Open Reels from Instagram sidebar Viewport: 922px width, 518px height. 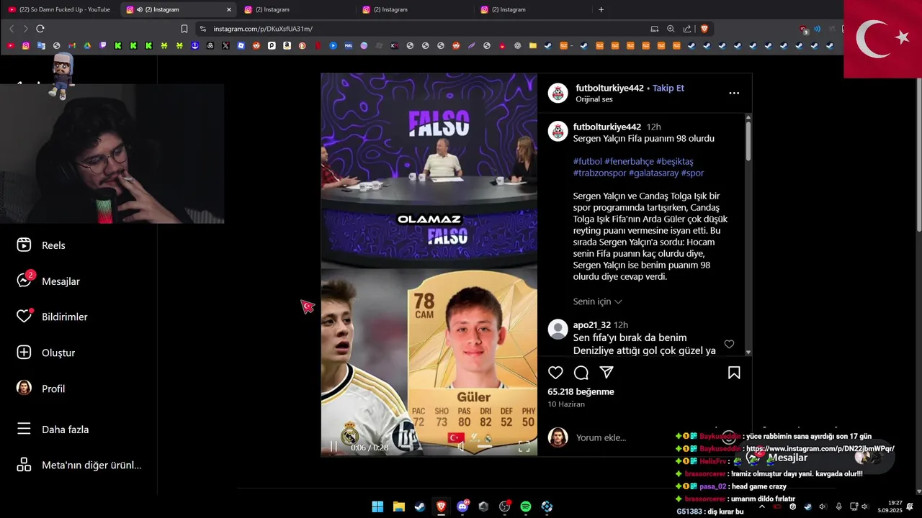point(41,245)
